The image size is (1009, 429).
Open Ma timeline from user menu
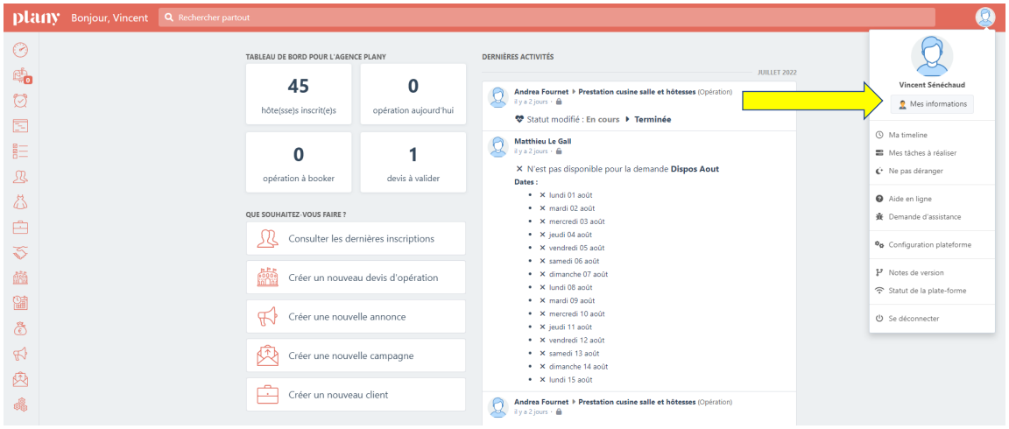pyautogui.click(x=907, y=135)
